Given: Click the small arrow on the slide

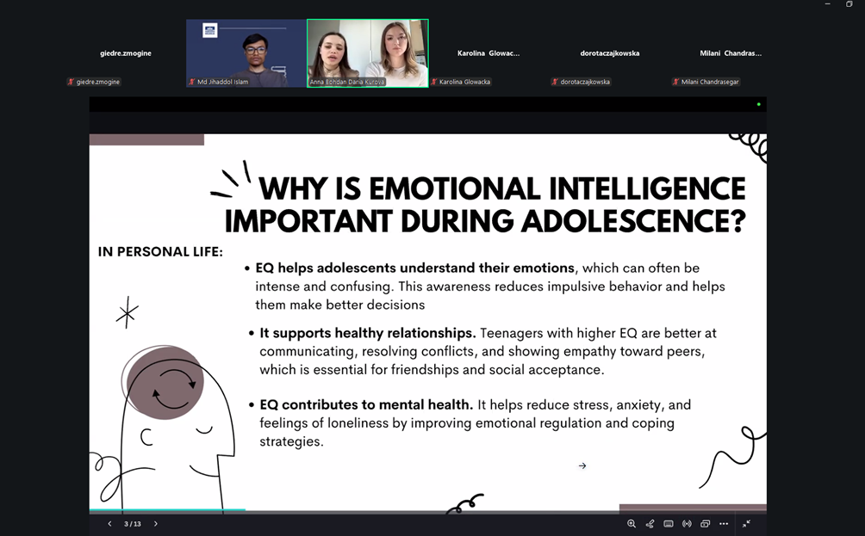Looking at the screenshot, I should pyautogui.click(x=582, y=466).
